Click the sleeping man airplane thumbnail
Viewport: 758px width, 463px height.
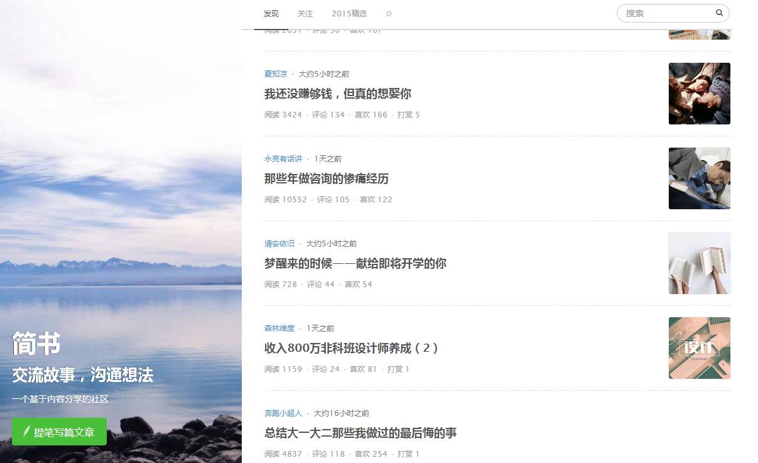coord(700,178)
